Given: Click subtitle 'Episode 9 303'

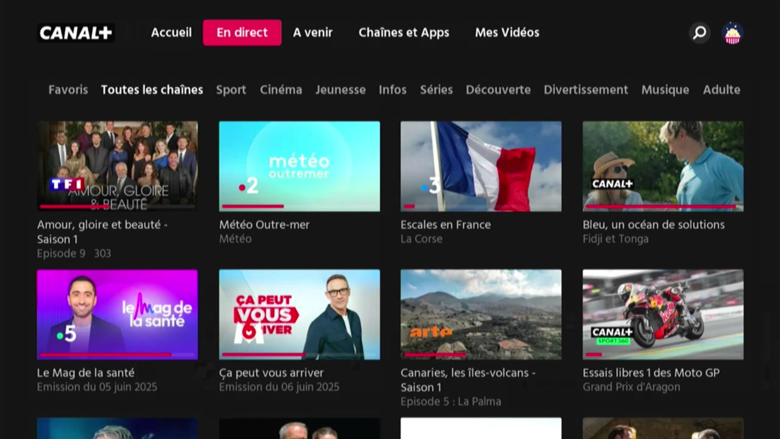Looking at the screenshot, I should click(74, 254).
